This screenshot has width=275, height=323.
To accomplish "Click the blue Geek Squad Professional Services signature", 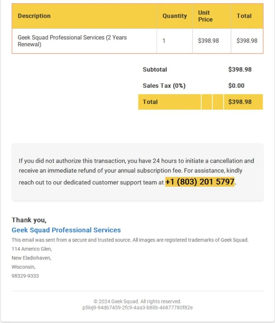I will [66, 230].
